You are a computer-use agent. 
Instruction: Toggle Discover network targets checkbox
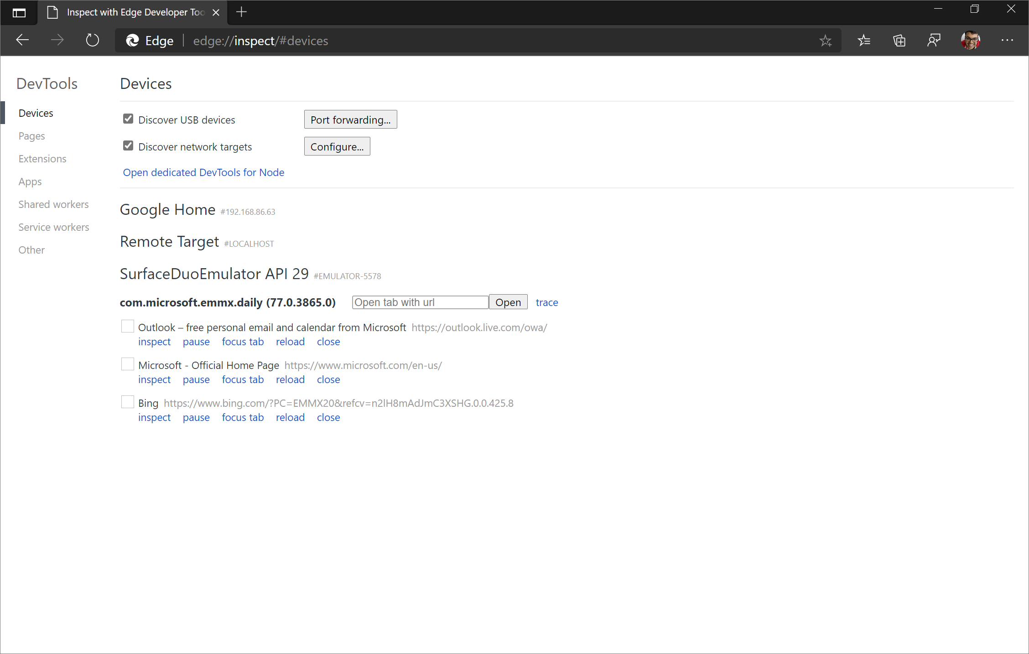point(128,146)
